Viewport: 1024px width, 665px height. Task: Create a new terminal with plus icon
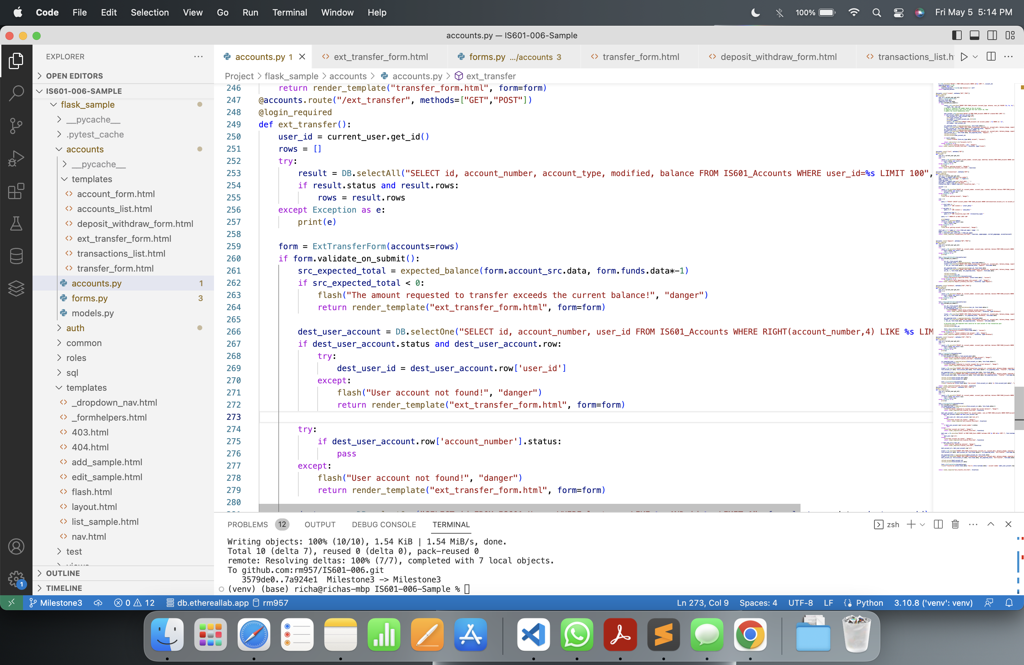[x=911, y=524]
